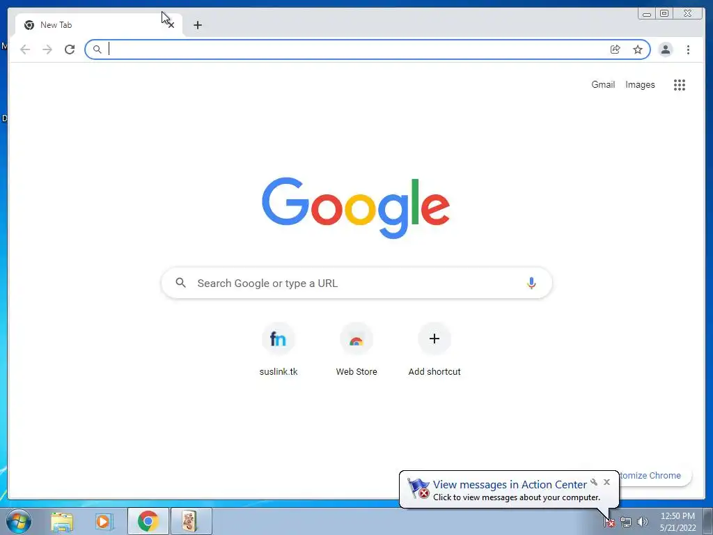Image resolution: width=713 pixels, height=535 pixels.
Task: Click the browser back arrow
Action: tap(25, 49)
